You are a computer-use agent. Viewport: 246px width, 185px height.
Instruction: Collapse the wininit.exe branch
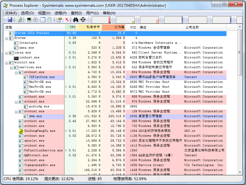[x=6, y=62]
